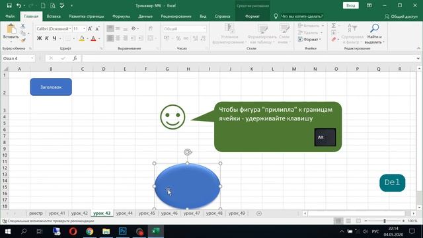
Task: Open the Формат drawing tools tab
Action: point(252,16)
